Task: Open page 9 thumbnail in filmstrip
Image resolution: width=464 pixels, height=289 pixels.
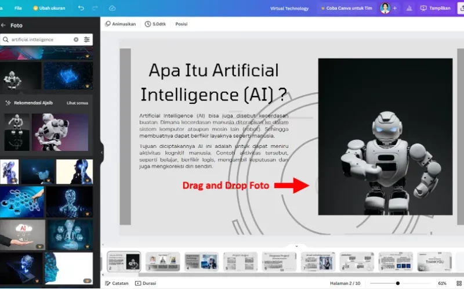Action: pos(396,262)
